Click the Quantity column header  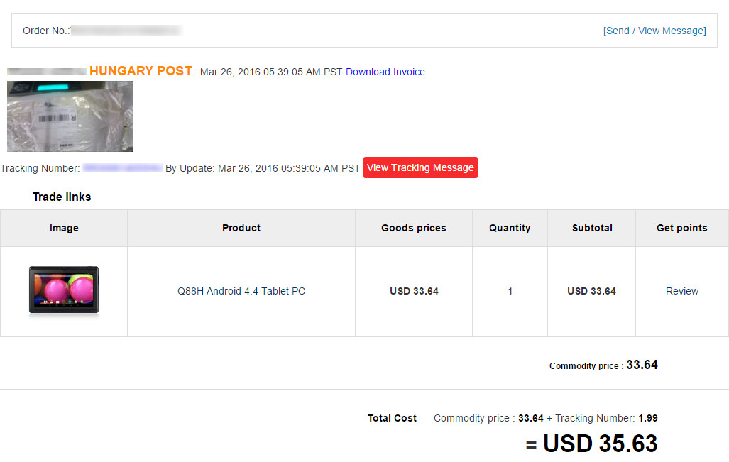tap(510, 228)
